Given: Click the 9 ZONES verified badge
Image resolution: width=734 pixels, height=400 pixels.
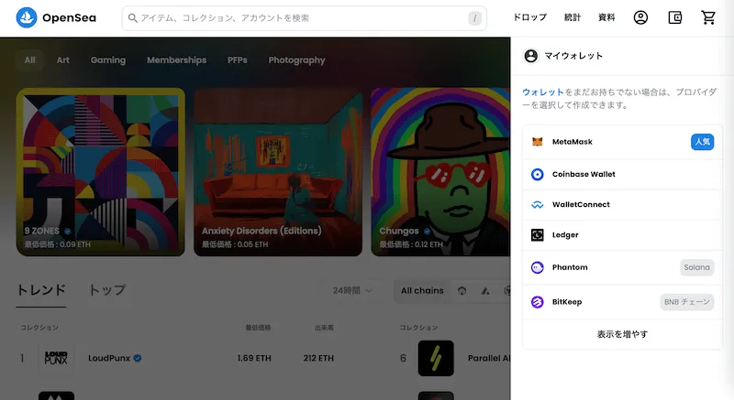Looking at the screenshot, I should pyautogui.click(x=67, y=231).
